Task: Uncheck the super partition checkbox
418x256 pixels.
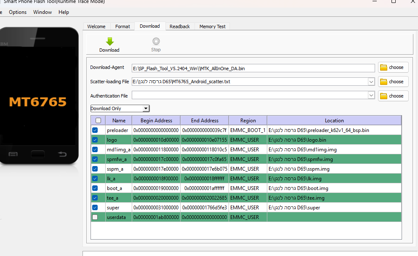Action: [x=95, y=208]
